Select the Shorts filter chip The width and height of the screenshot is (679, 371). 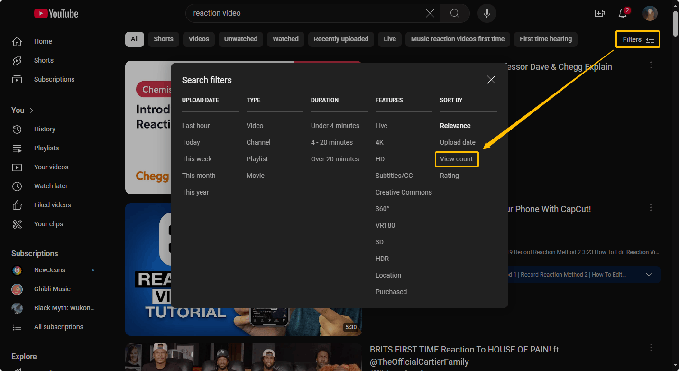click(163, 39)
